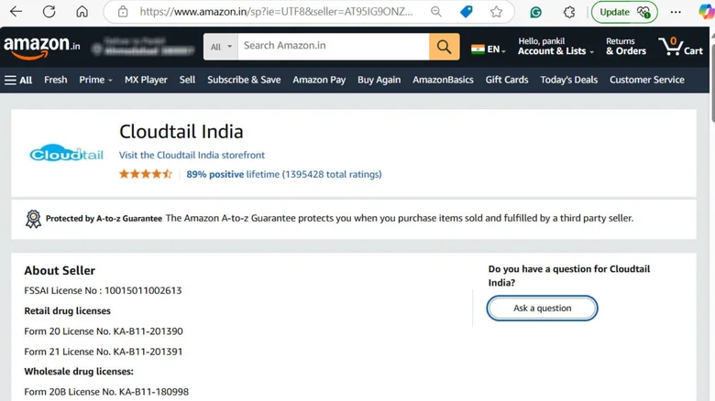Screen dimensions: 715x401
Task: Click the Amazon search magnifier button
Action: point(444,47)
